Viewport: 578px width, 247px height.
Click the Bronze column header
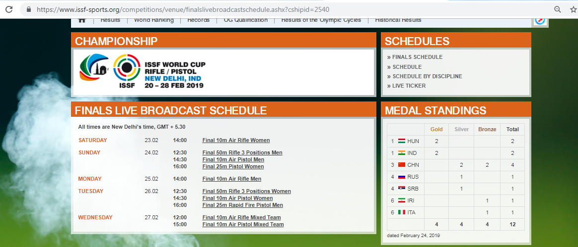[487, 129]
